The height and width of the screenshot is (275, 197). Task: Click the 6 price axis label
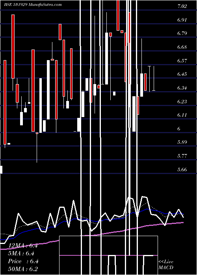tap(179, 129)
